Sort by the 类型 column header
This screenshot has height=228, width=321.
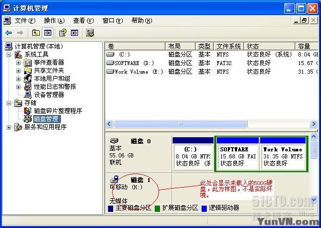(204, 46)
